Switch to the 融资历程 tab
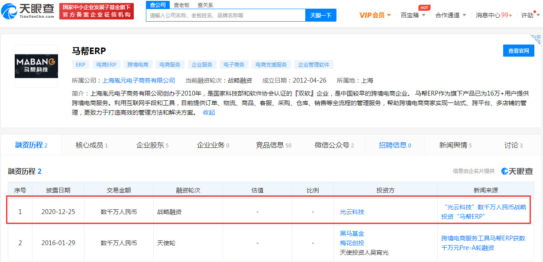 (x=31, y=145)
